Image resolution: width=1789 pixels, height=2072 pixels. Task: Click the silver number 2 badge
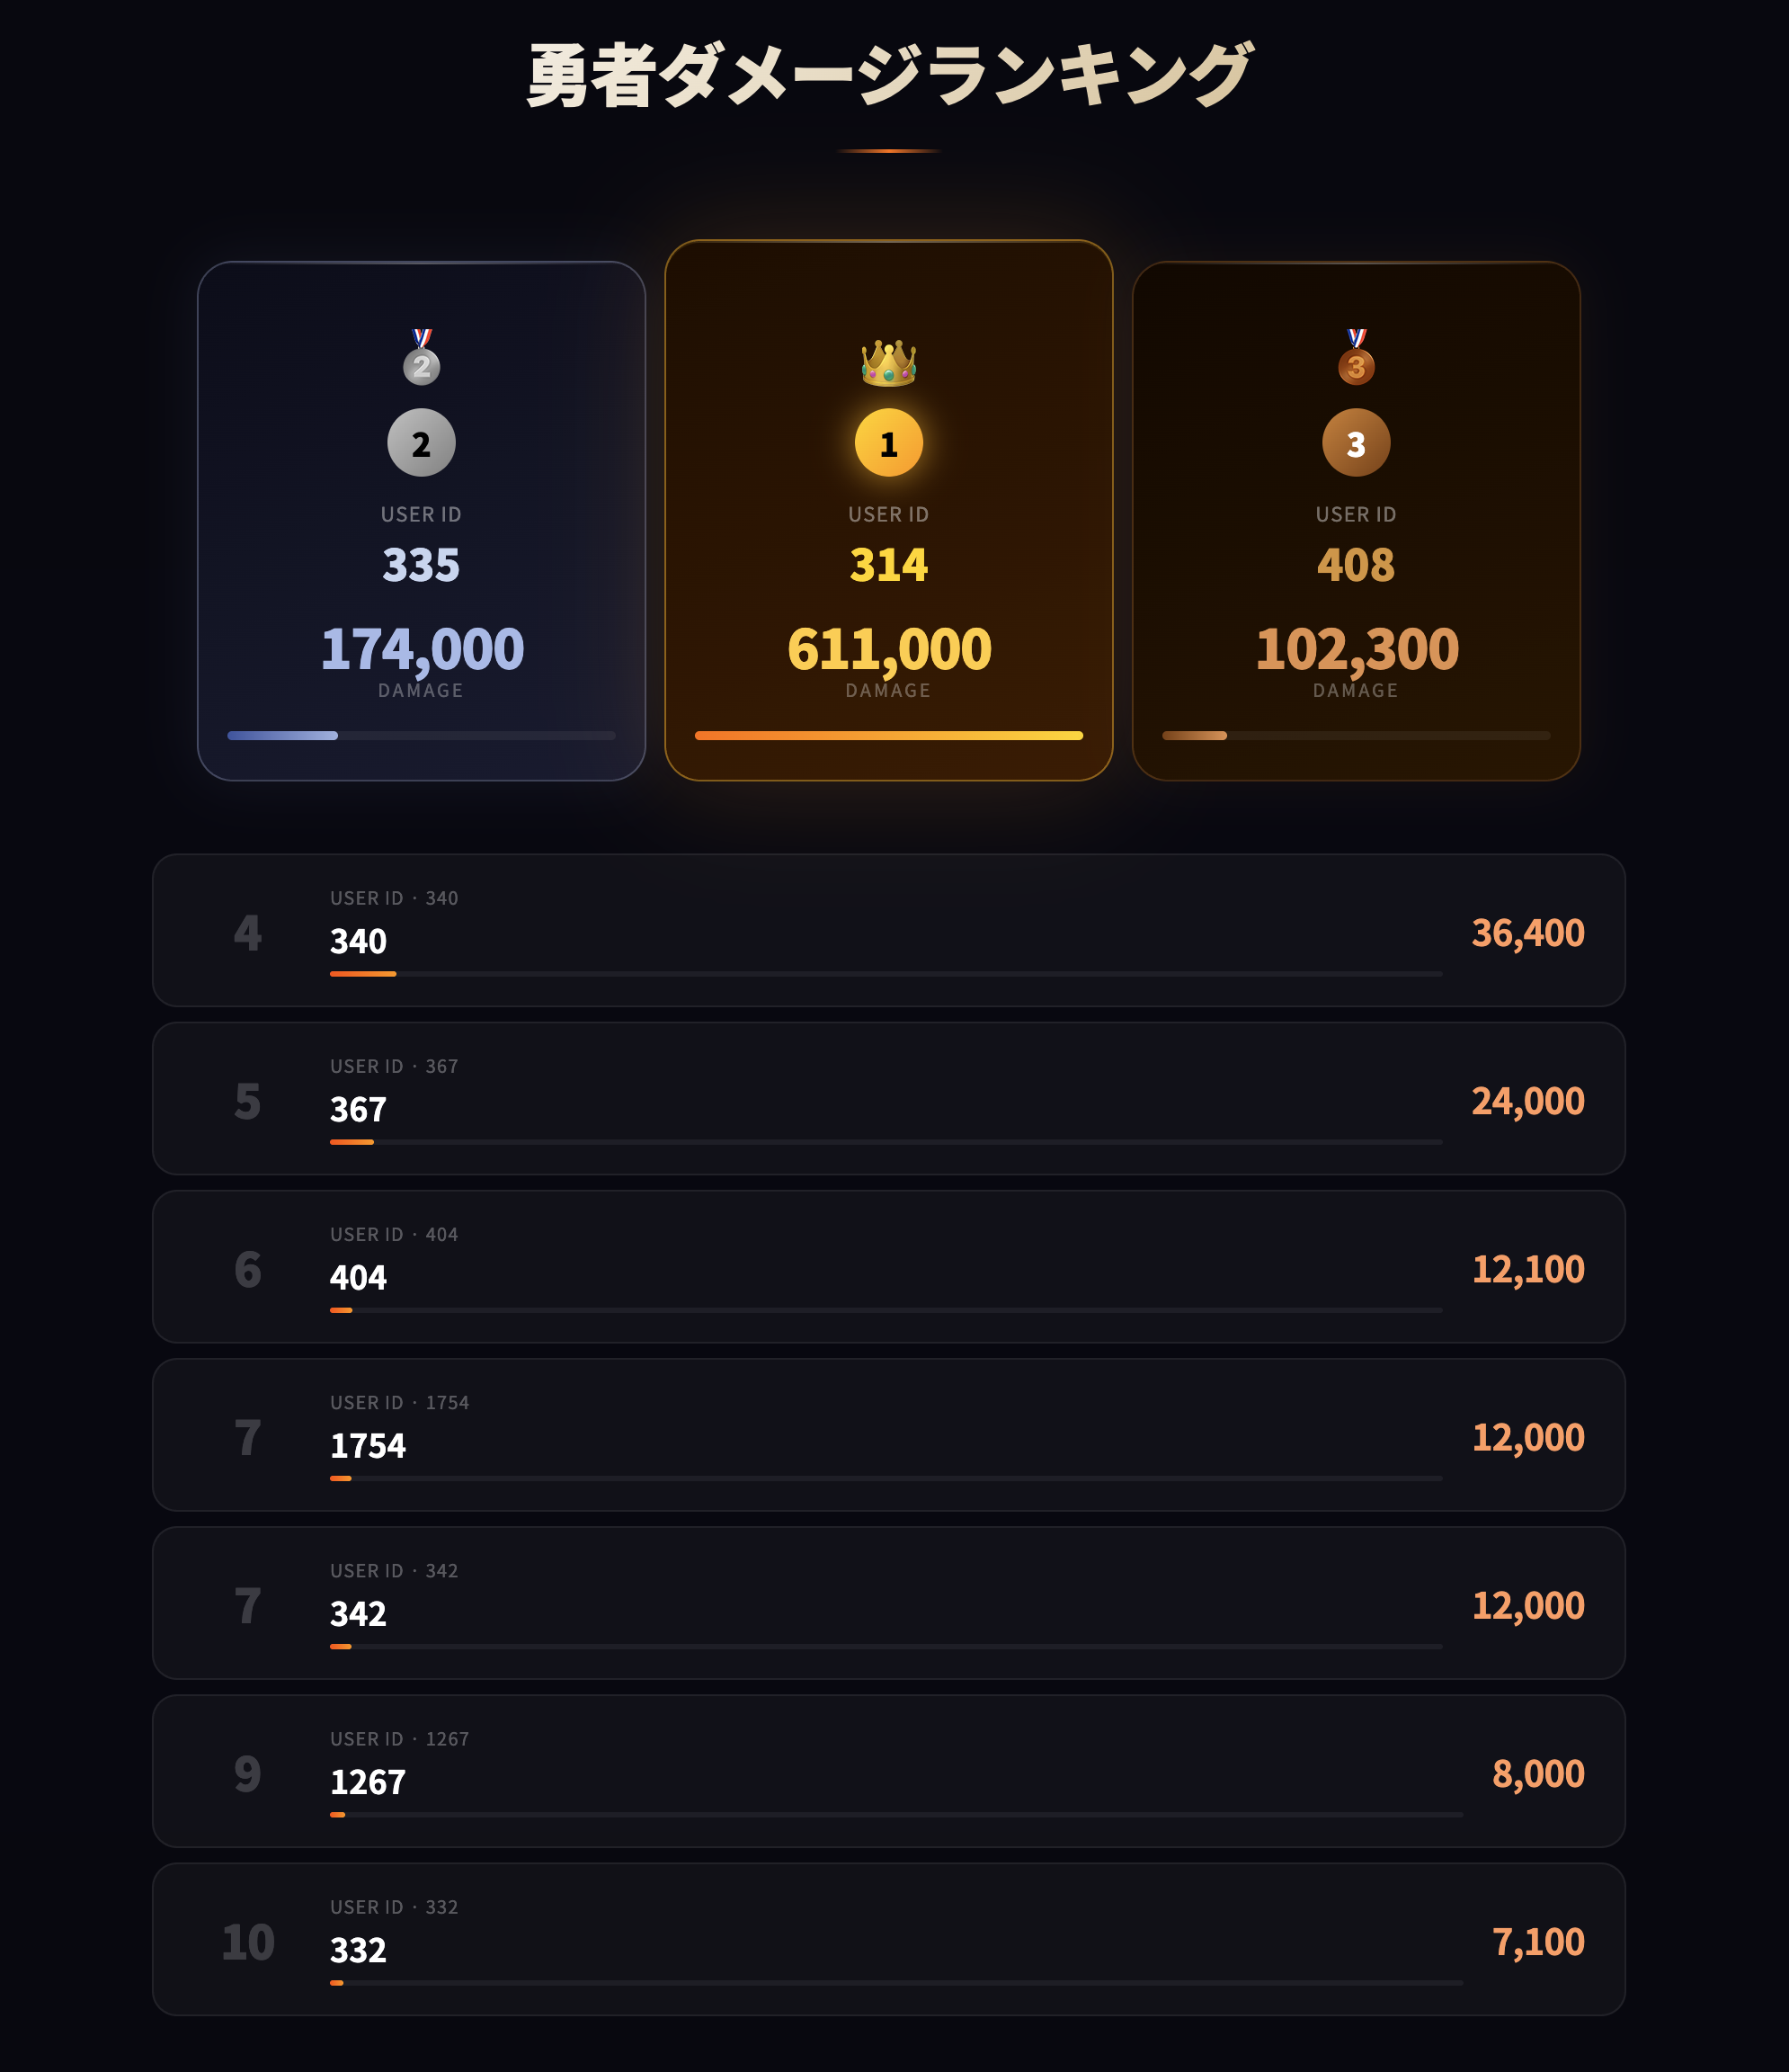click(422, 443)
